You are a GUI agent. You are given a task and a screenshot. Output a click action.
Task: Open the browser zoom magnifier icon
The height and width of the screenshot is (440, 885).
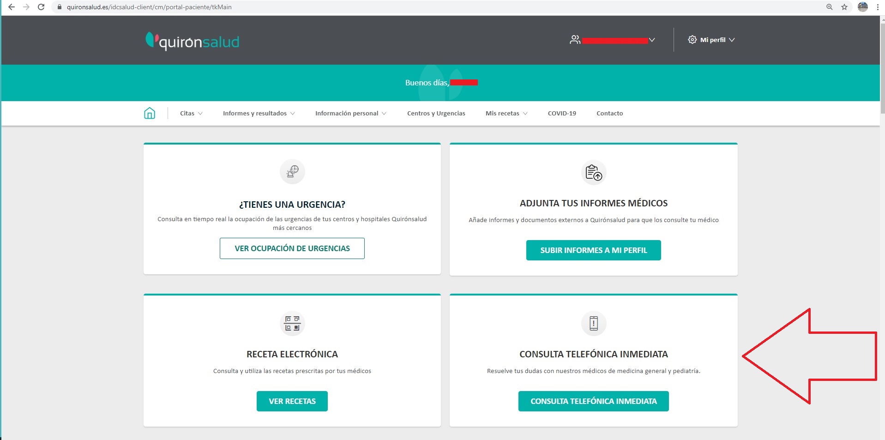point(830,7)
